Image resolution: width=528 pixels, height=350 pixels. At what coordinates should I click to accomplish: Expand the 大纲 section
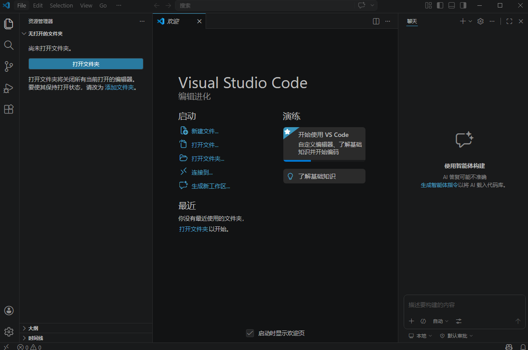point(86,328)
